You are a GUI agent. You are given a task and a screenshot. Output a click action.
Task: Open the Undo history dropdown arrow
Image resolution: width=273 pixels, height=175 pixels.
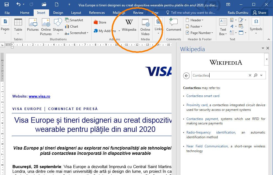(24, 4)
